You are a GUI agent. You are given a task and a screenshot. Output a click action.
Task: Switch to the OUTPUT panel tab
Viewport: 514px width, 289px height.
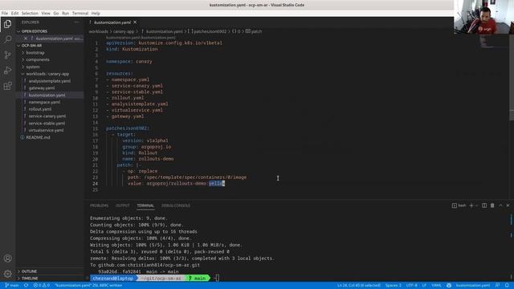(x=123, y=206)
